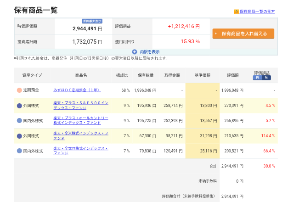Switch 評価損益 display to 円

[x=258, y=78]
